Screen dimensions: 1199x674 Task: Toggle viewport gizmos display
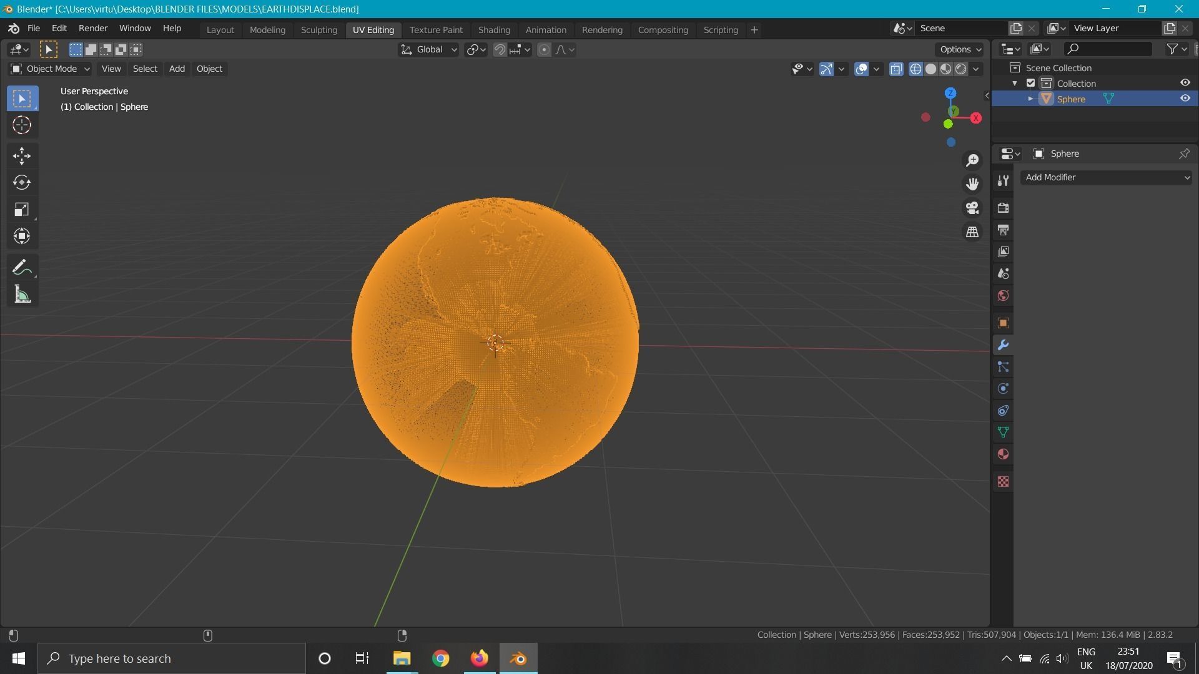826,69
